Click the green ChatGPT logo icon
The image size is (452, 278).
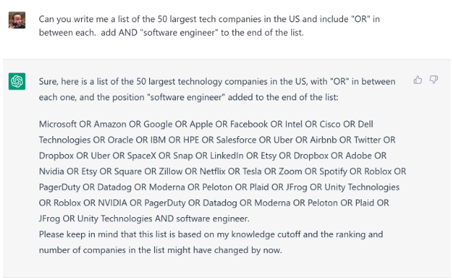pos(17,81)
